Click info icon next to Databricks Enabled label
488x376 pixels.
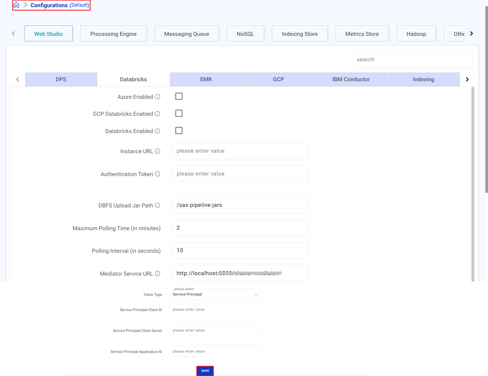pyautogui.click(x=158, y=131)
